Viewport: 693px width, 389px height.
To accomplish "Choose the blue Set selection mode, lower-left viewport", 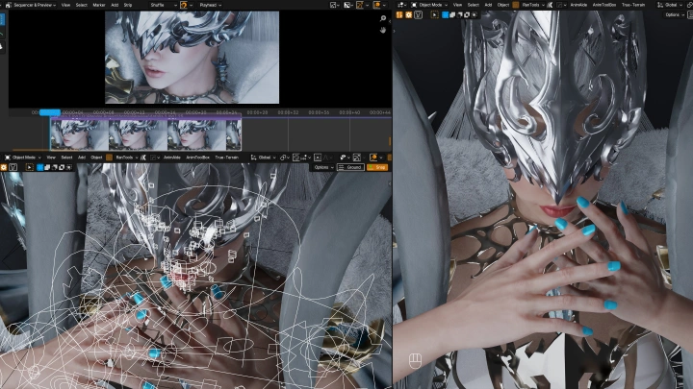I will pos(40,167).
